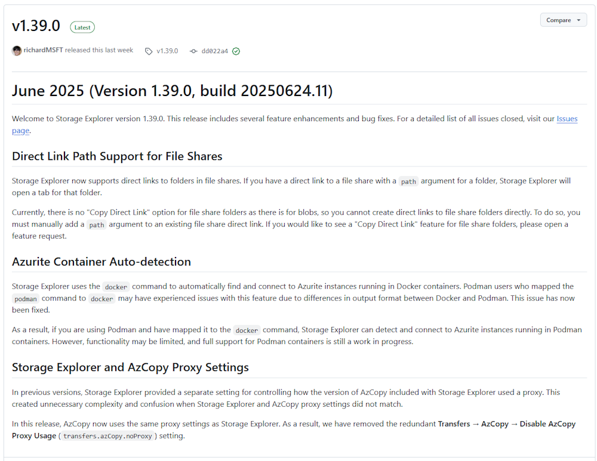This screenshot has width=597, height=461.
Task: Click the green verified checkmark icon
Action: point(236,51)
